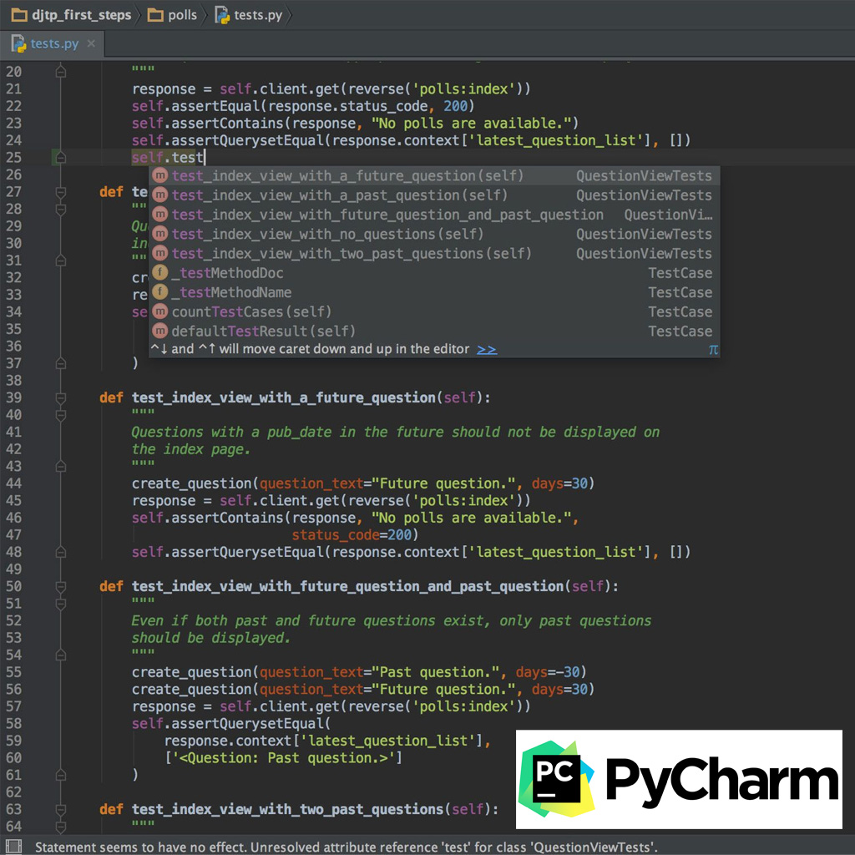
Task: Click the function icon beside _testMethodDoc
Action: pyautogui.click(x=159, y=273)
